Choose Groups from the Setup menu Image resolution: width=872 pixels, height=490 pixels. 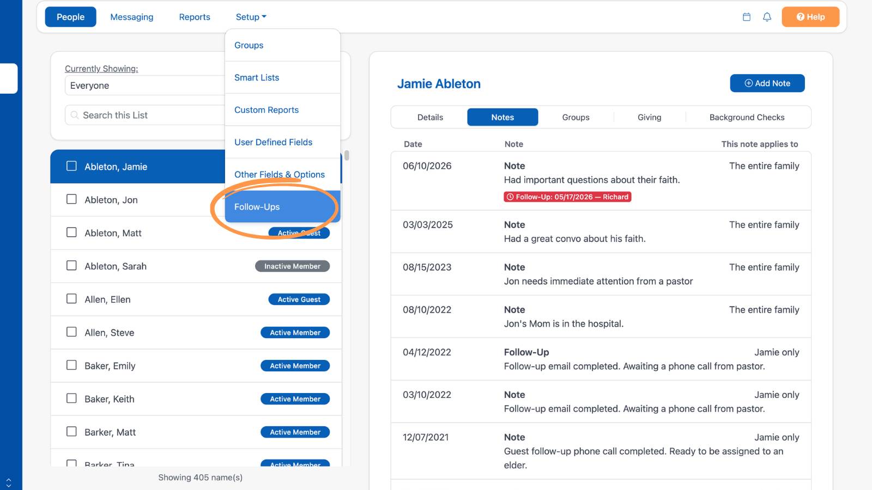click(x=282, y=45)
